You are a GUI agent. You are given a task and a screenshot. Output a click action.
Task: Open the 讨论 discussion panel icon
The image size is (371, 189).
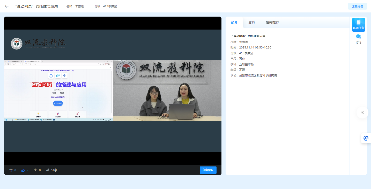click(x=359, y=39)
